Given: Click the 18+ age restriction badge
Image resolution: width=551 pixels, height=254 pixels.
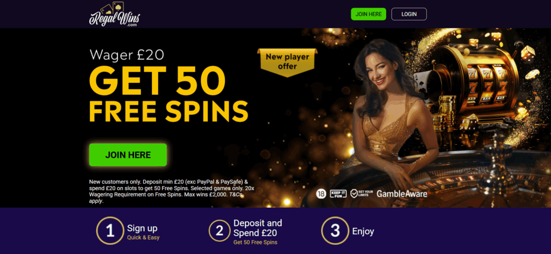Looking at the screenshot, I should coord(321,194).
